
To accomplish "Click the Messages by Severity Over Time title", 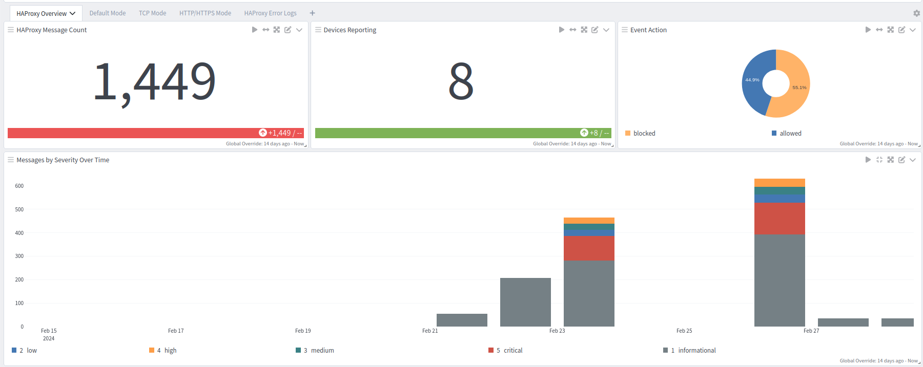I will pos(63,160).
